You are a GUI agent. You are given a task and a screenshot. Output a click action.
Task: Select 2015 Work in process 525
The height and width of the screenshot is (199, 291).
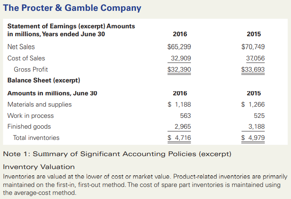point(259,116)
